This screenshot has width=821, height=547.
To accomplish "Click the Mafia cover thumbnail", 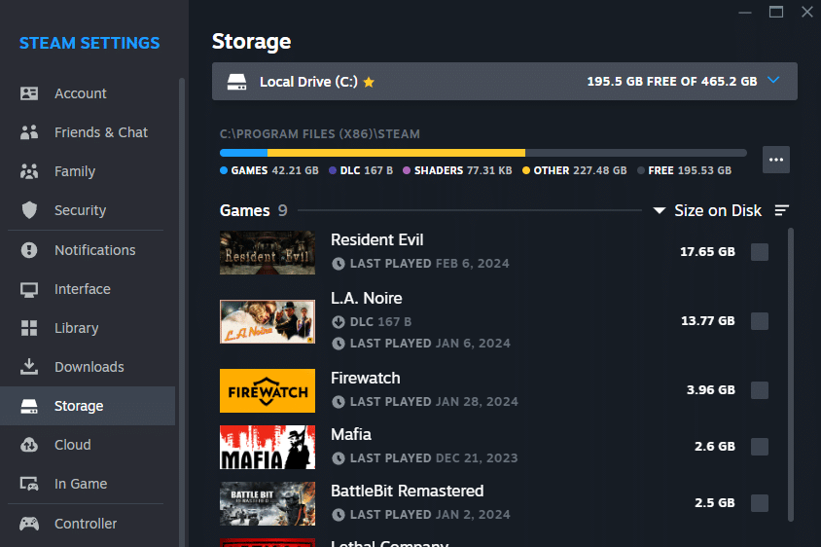I will [268, 447].
